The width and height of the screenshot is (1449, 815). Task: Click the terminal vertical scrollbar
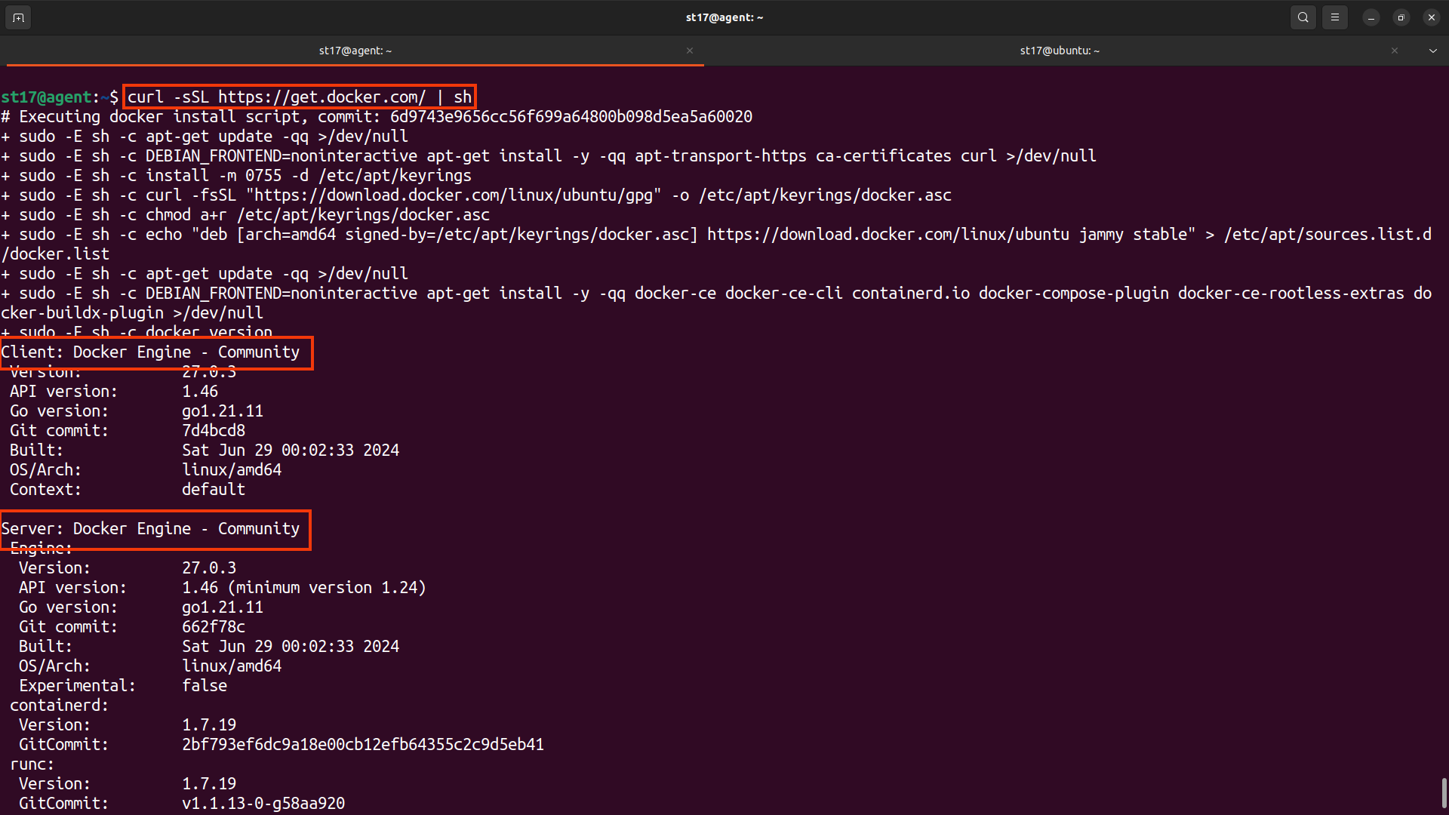[x=1444, y=792]
